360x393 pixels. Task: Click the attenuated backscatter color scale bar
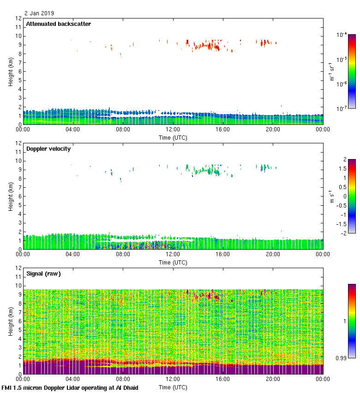click(352, 71)
